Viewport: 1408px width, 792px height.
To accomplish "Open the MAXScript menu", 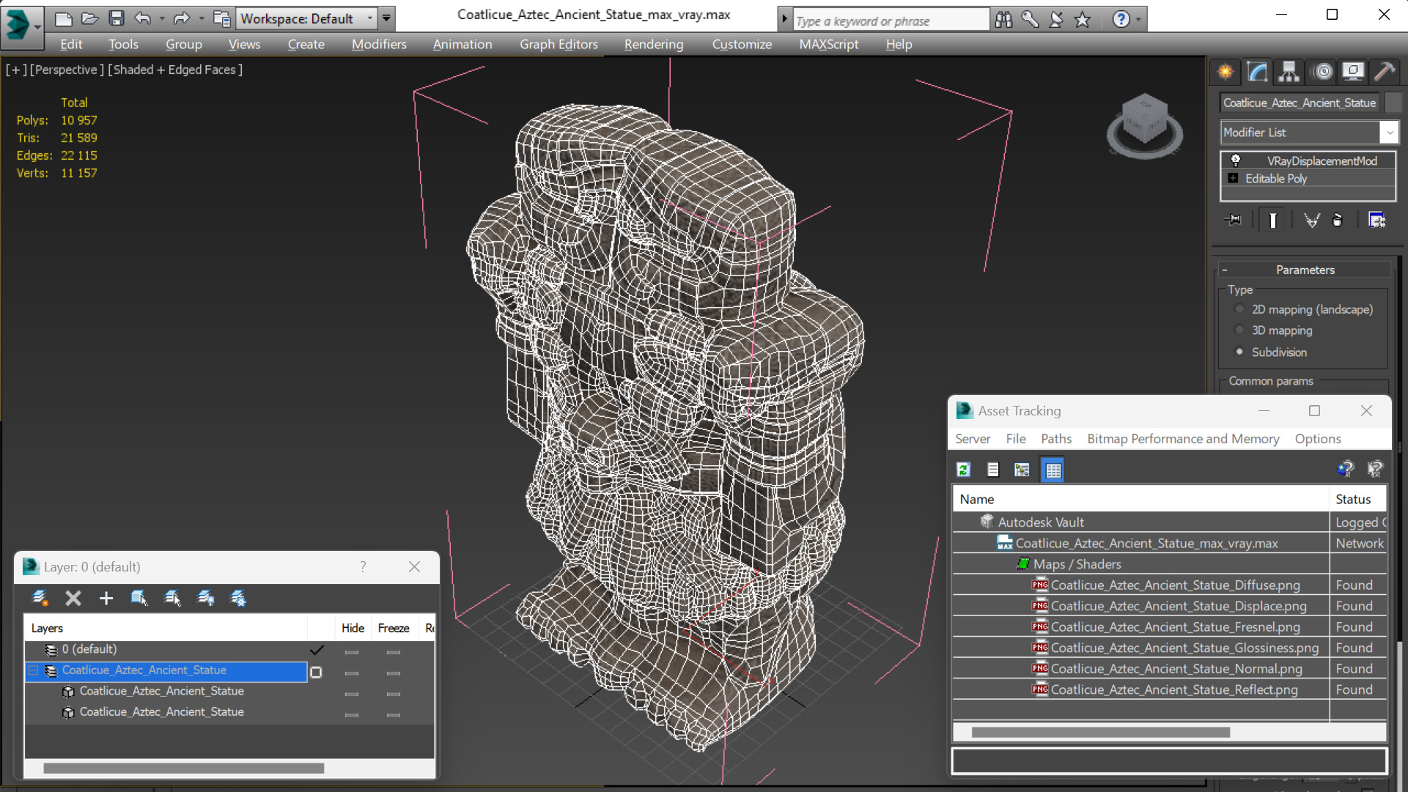I will point(828,44).
